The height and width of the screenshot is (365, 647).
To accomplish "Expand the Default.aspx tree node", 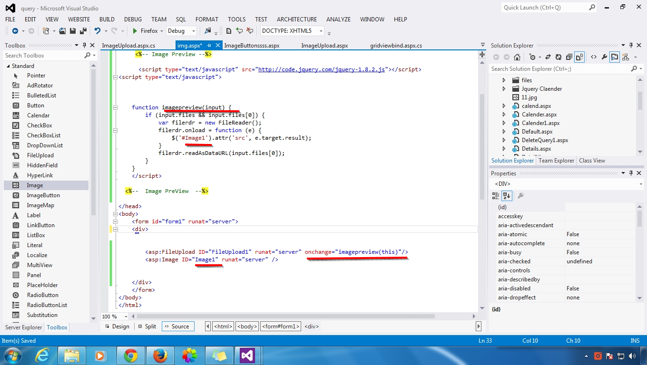I will [x=504, y=132].
